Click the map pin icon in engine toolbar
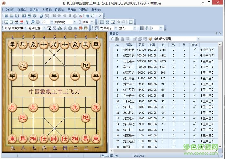 point(27,22)
